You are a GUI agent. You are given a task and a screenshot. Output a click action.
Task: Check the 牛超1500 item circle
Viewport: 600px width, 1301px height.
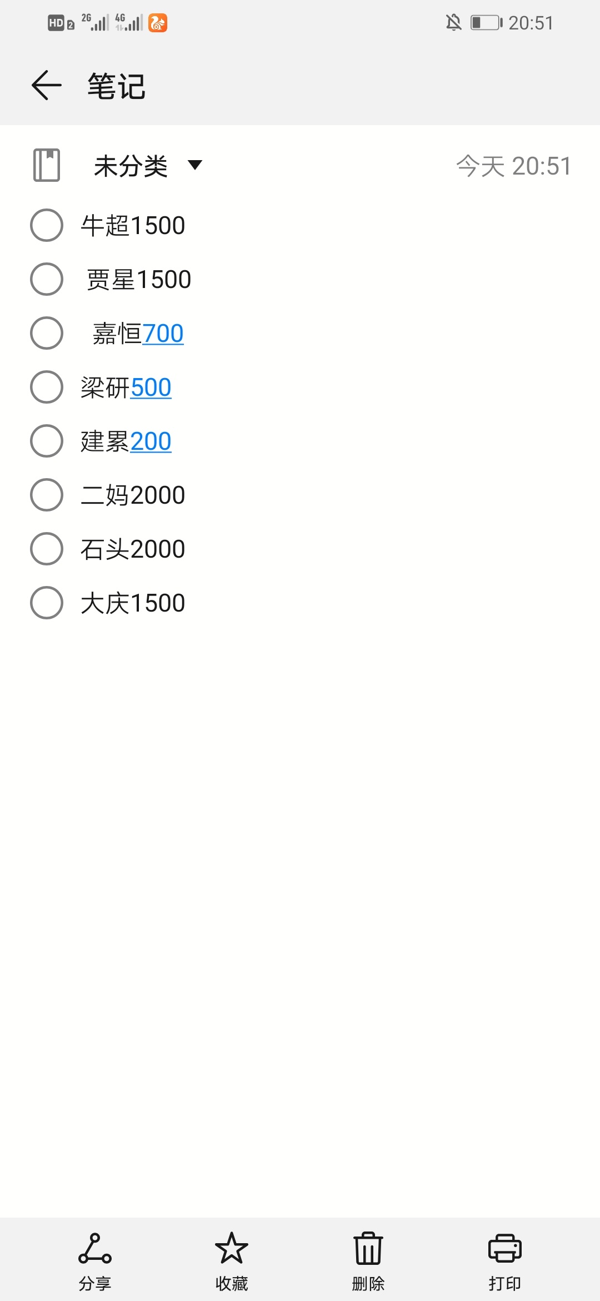click(x=47, y=225)
